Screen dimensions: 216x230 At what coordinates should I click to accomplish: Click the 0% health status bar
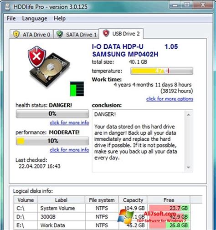52,114
